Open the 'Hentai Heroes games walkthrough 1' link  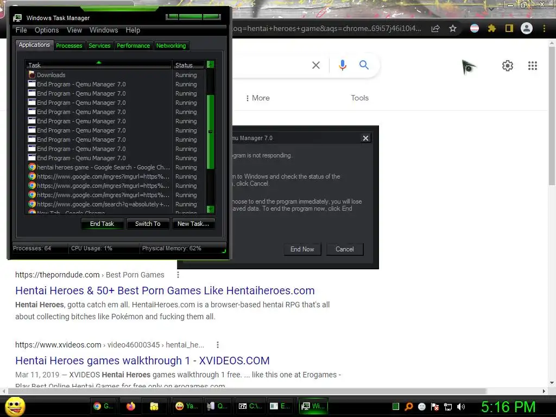(142, 361)
